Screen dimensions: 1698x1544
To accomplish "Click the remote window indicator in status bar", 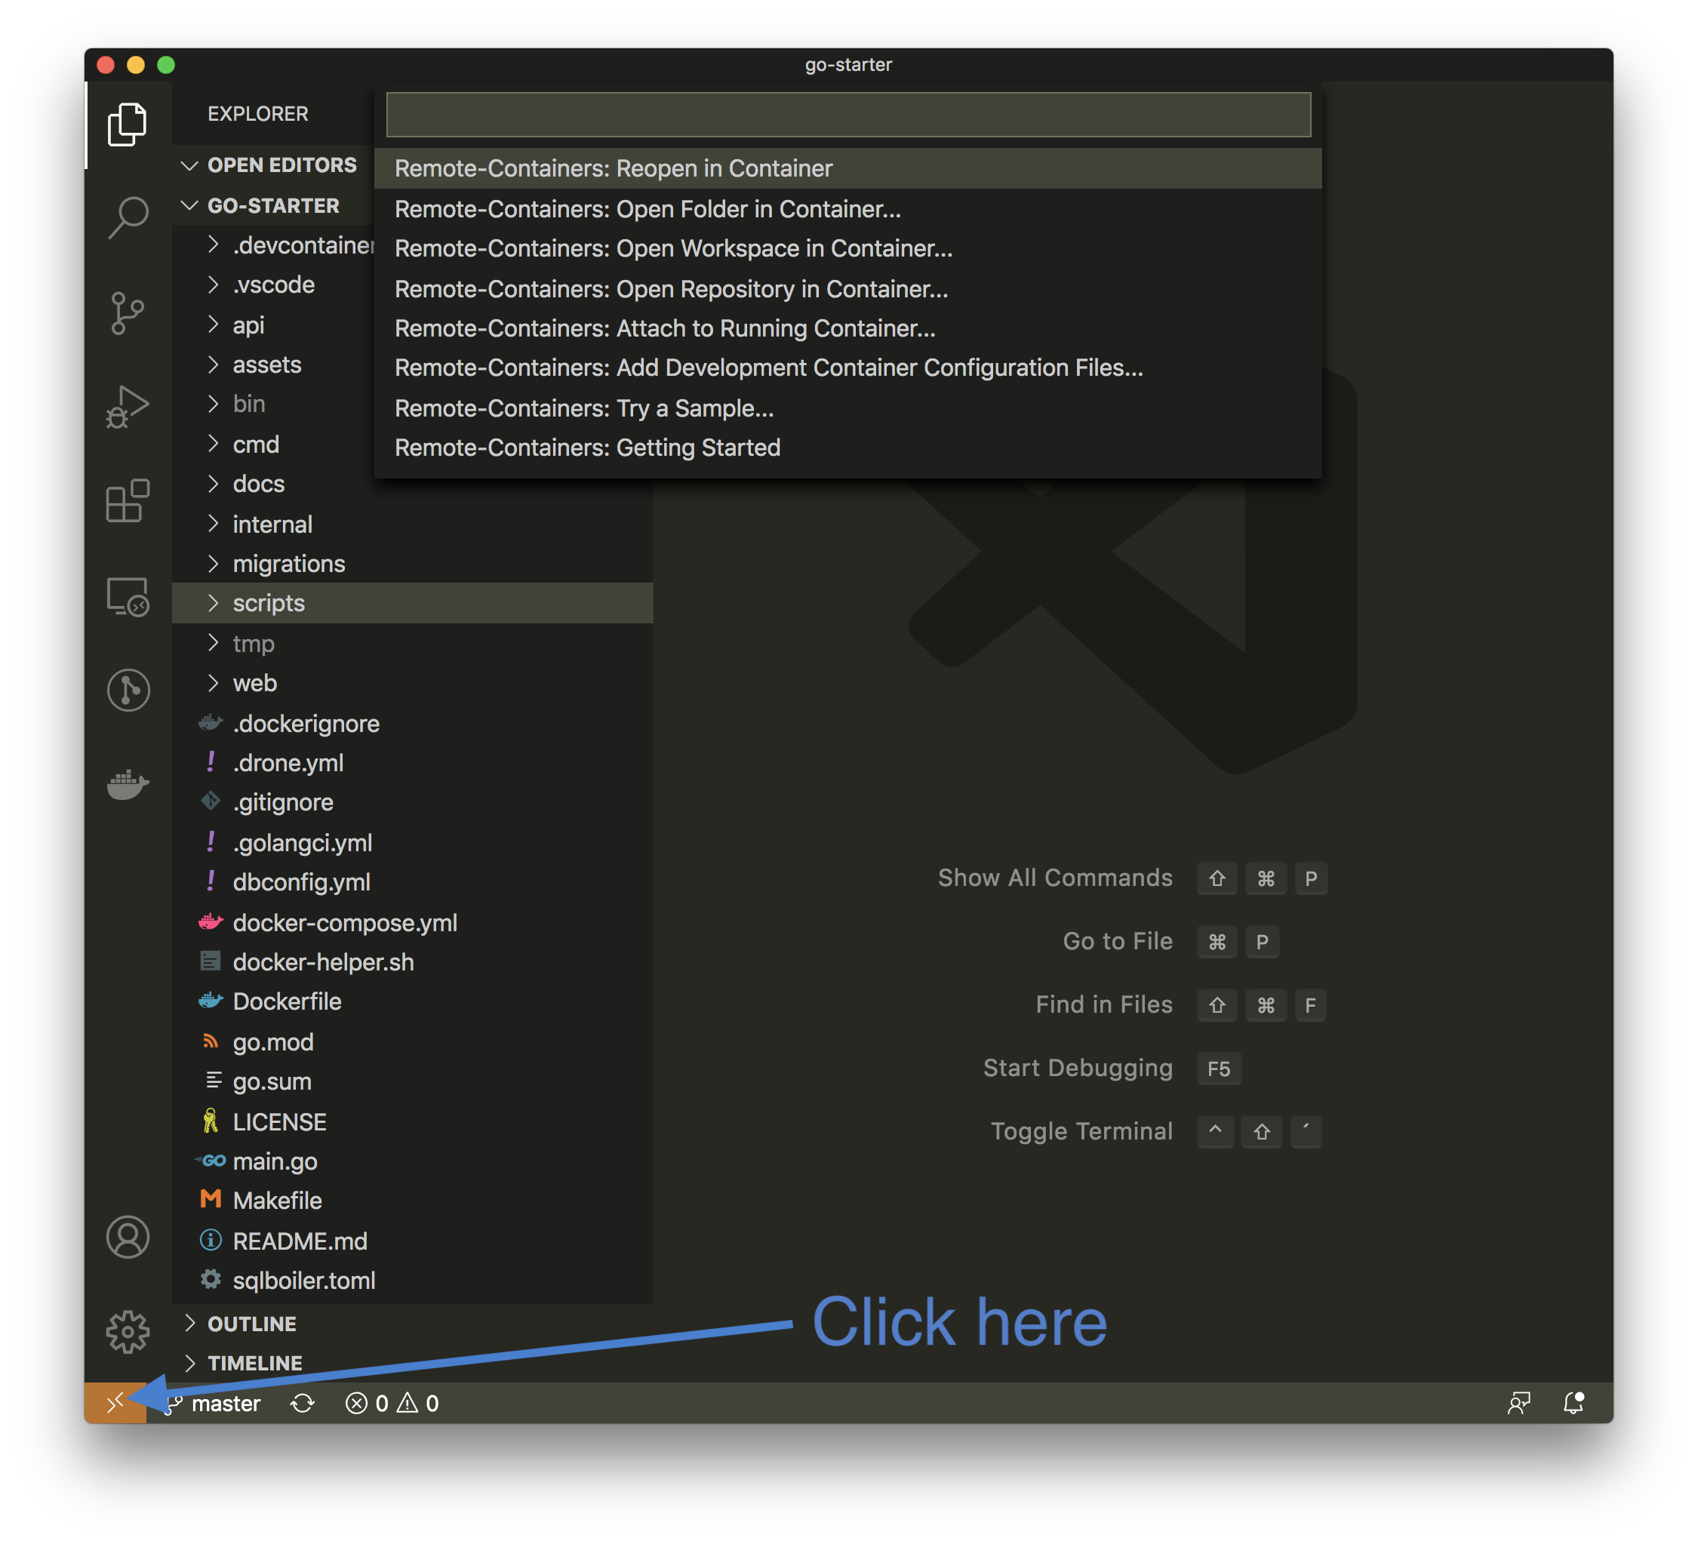I will point(115,1402).
